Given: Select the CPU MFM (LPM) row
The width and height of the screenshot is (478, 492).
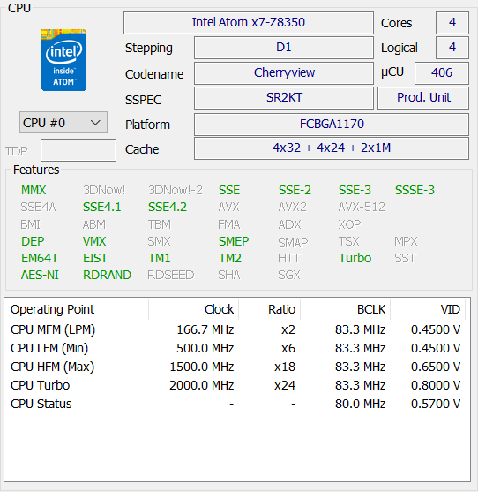Looking at the screenshot, I should click(235, 329).
